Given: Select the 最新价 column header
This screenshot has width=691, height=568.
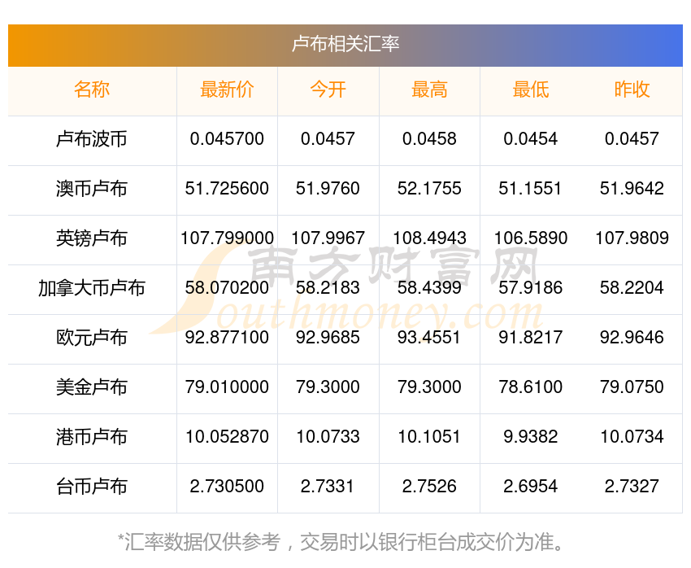Looking at the screenshot, I should click(227, 90).
